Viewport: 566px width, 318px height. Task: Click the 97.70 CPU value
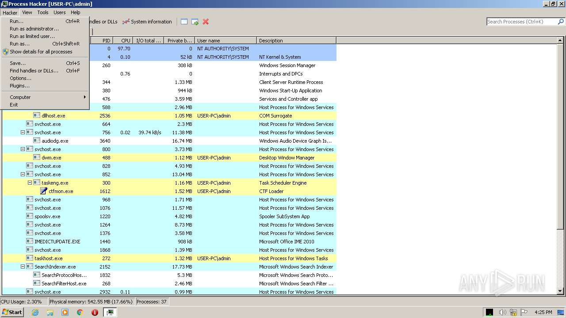[x=124, y=49]
